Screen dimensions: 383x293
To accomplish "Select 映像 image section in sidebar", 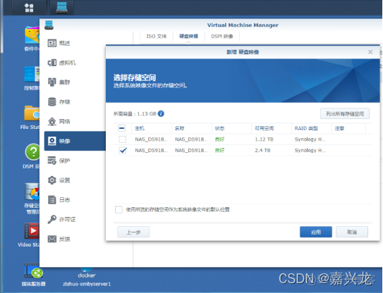I will 75,141.
